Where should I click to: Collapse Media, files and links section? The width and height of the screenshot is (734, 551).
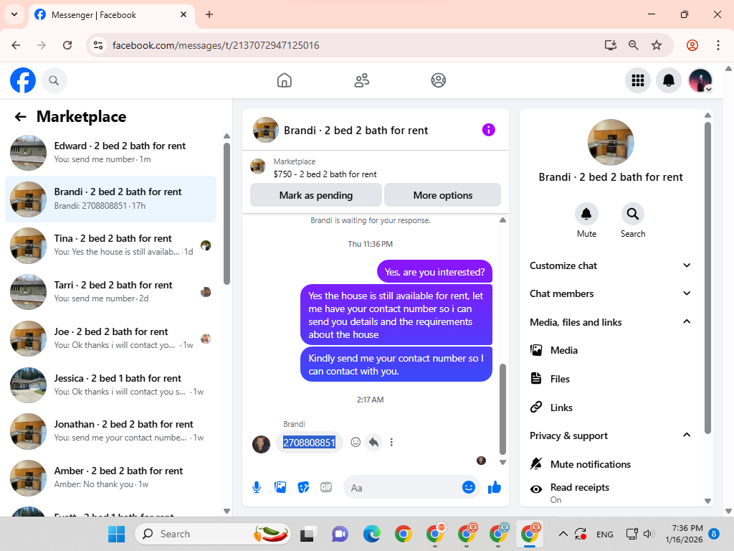coord(611,322)
